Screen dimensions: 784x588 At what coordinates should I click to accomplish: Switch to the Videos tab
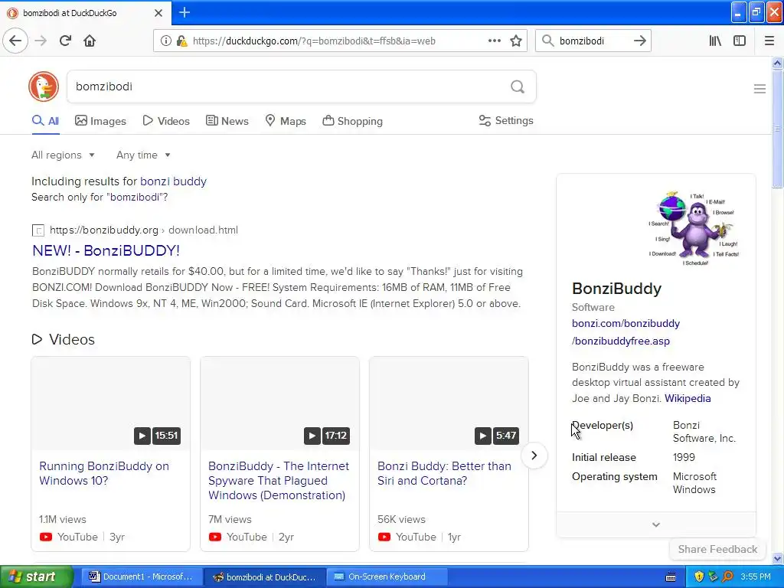tap(166, 121)
